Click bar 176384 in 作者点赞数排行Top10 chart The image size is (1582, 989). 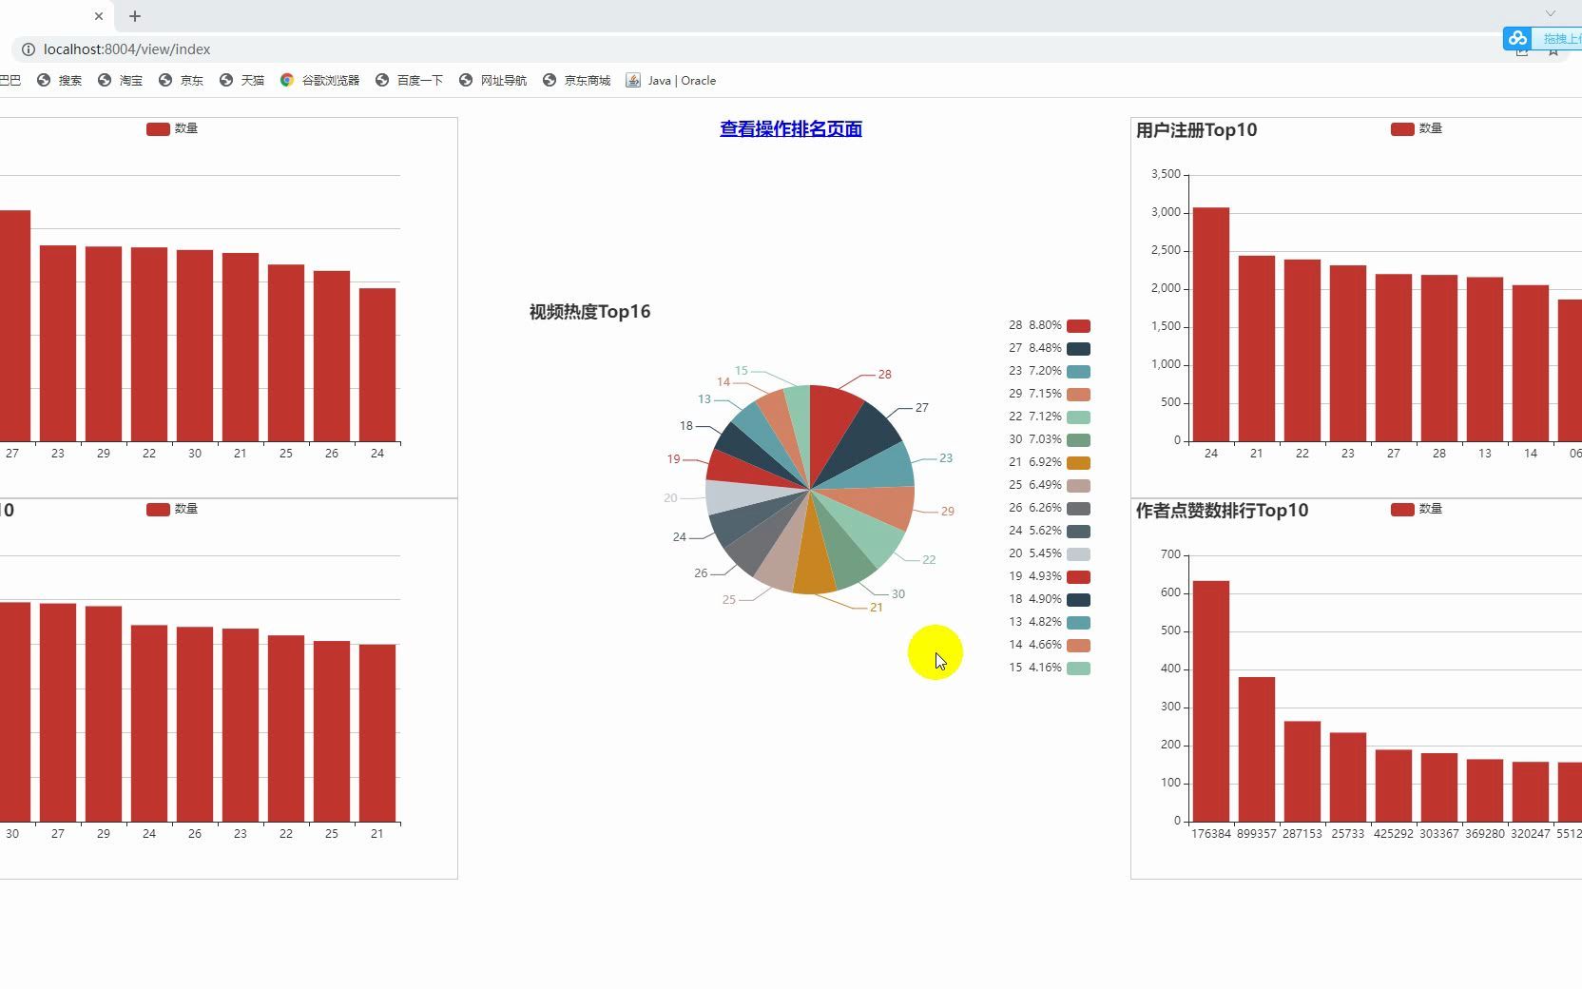click(1211, 701)
